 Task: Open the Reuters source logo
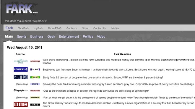(x=21, y=69)
